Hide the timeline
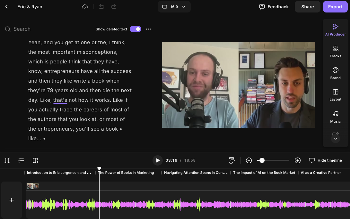Viewport: 350px width, 219px height. tap(325, 160)
